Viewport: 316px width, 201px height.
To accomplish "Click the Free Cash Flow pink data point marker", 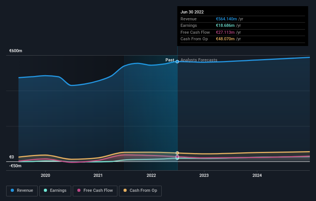I will [x=177, y=157].
